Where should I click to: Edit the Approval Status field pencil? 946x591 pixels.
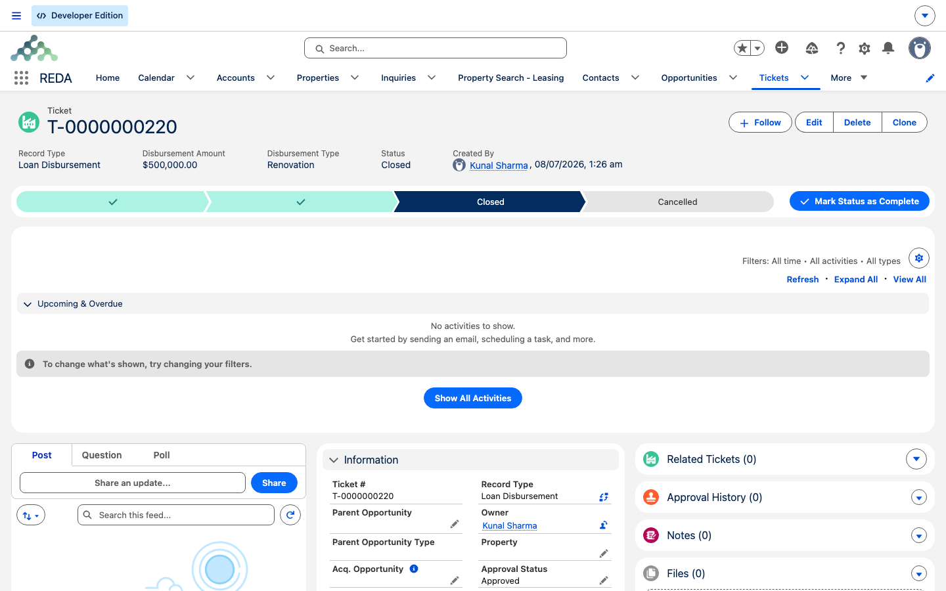604,580
